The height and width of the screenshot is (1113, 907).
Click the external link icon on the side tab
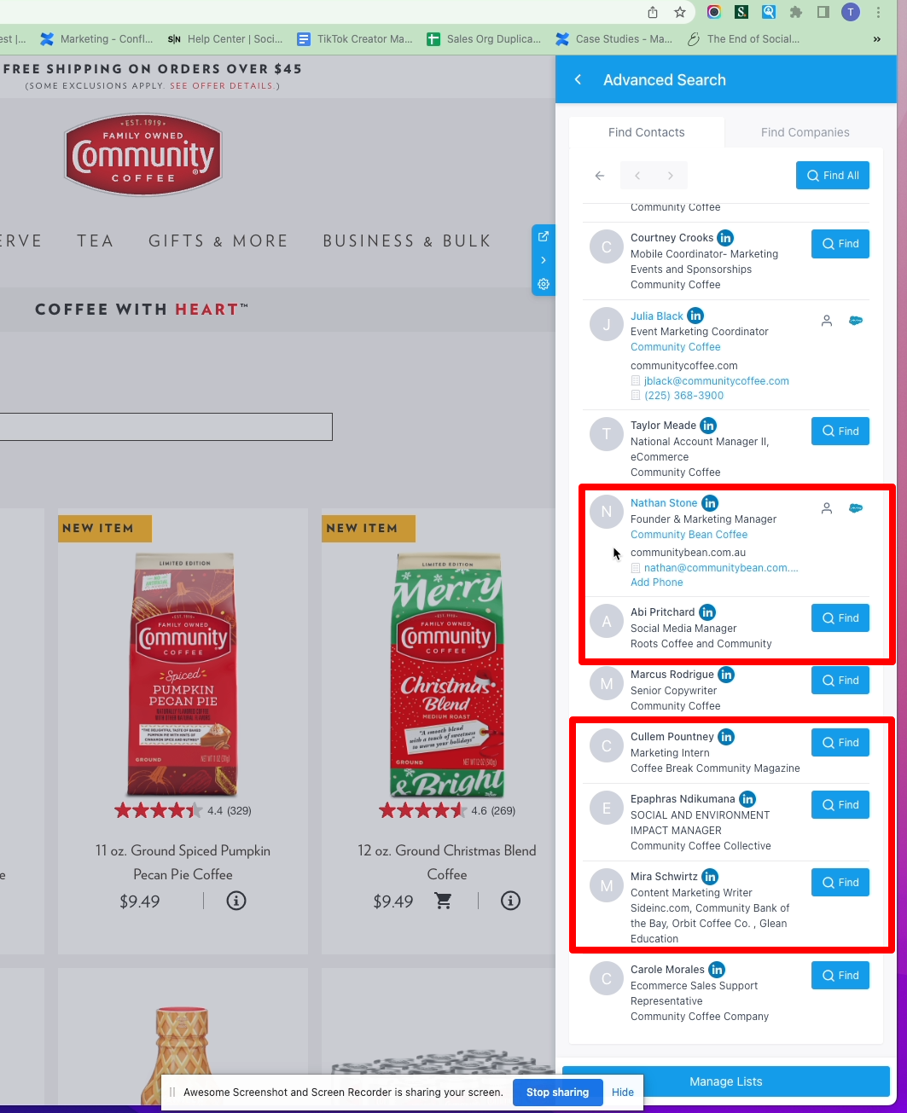click(544, 236)
